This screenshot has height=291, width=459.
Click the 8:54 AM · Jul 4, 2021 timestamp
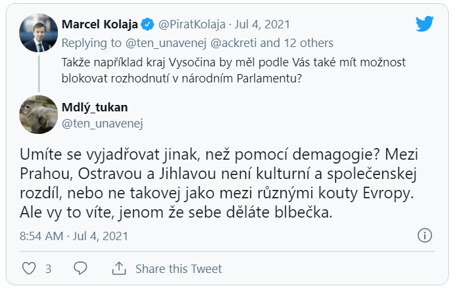(x=70, y=236)
